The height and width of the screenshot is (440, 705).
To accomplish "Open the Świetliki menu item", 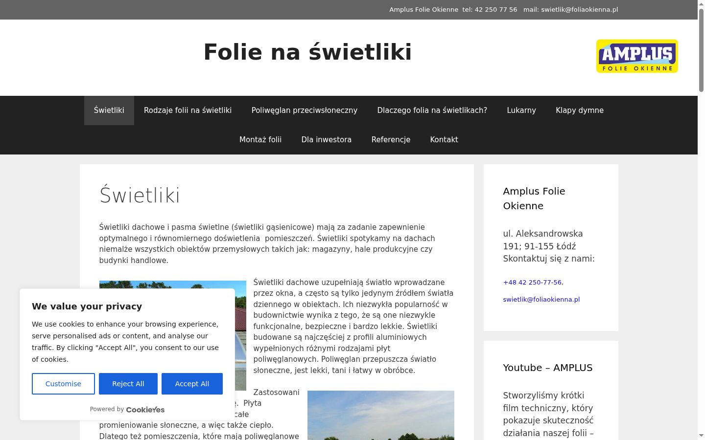I will click(x=109, y=110).
